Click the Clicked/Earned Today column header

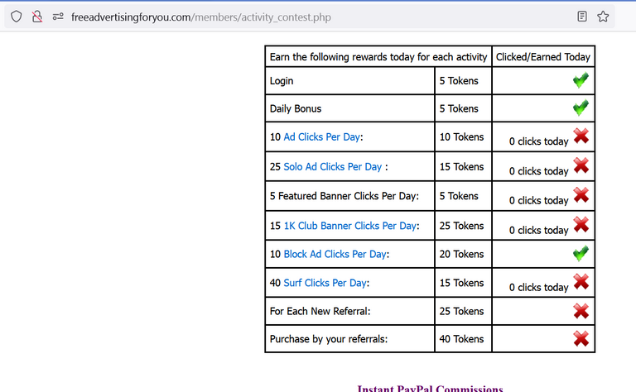pyautogui.click(x=543, y=57)
